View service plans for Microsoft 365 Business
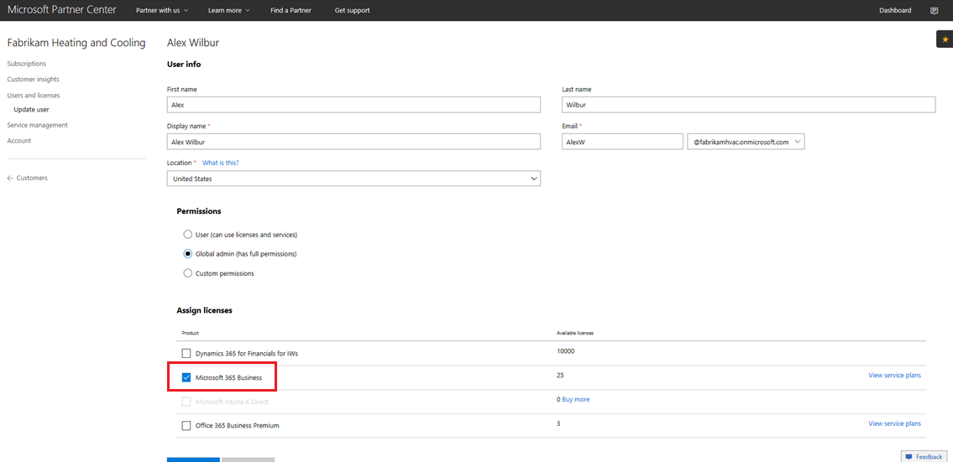The height and width of the screenshot is (462, 953). (894, 376)
